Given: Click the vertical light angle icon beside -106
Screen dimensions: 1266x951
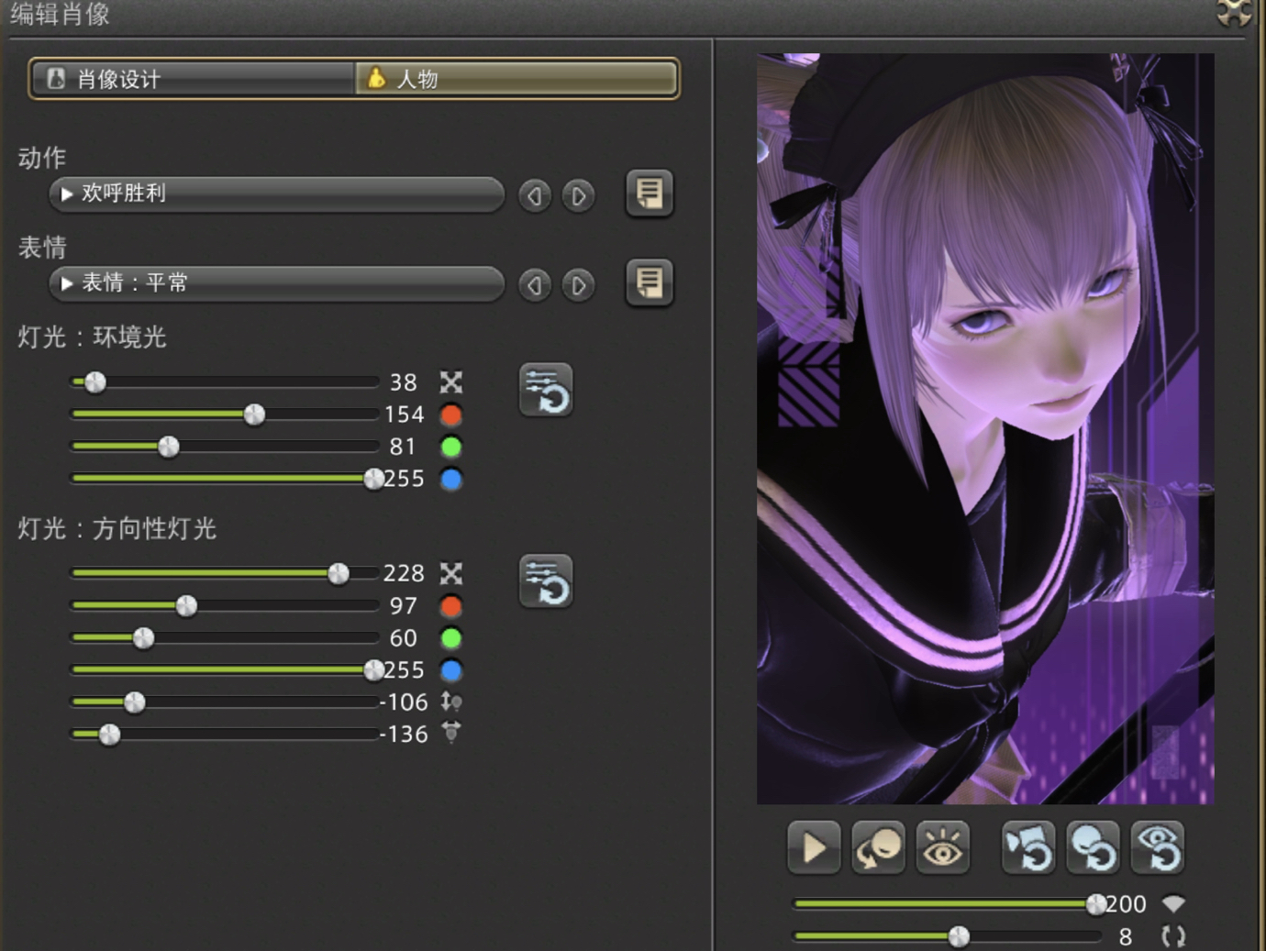Looking at the screenshot, I should [x=450, y=702].
